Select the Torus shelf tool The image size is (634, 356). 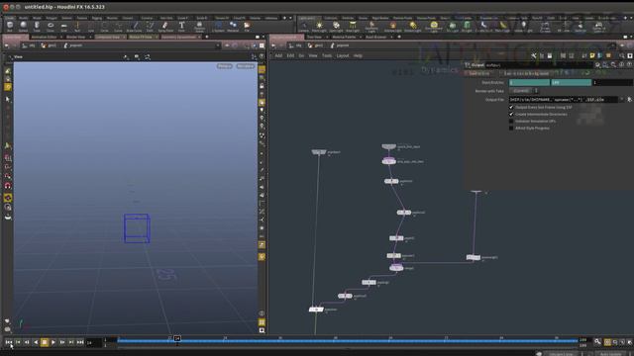[51, 27]
